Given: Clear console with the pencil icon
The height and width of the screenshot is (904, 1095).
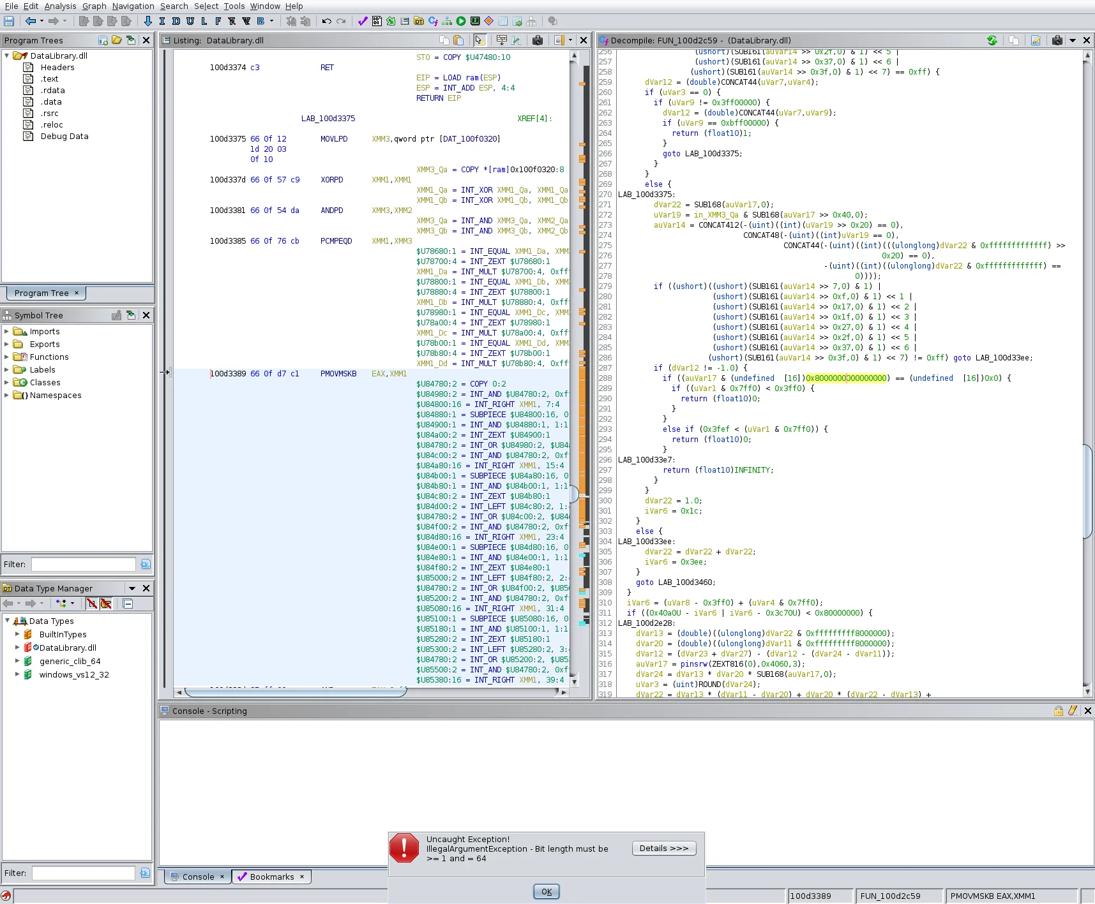Looking at the screenshot, I should [1073, 711].
